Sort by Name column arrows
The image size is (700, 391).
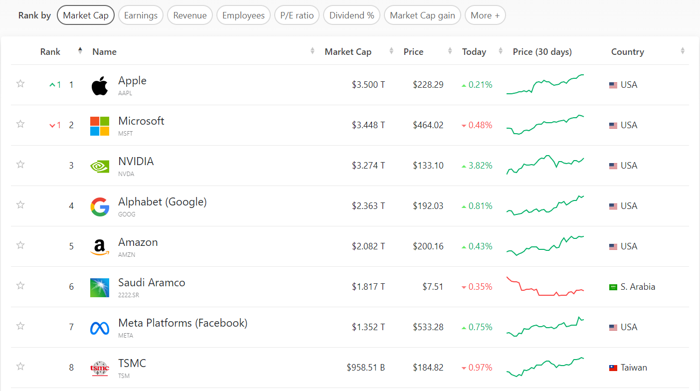[x=313, y=51]
